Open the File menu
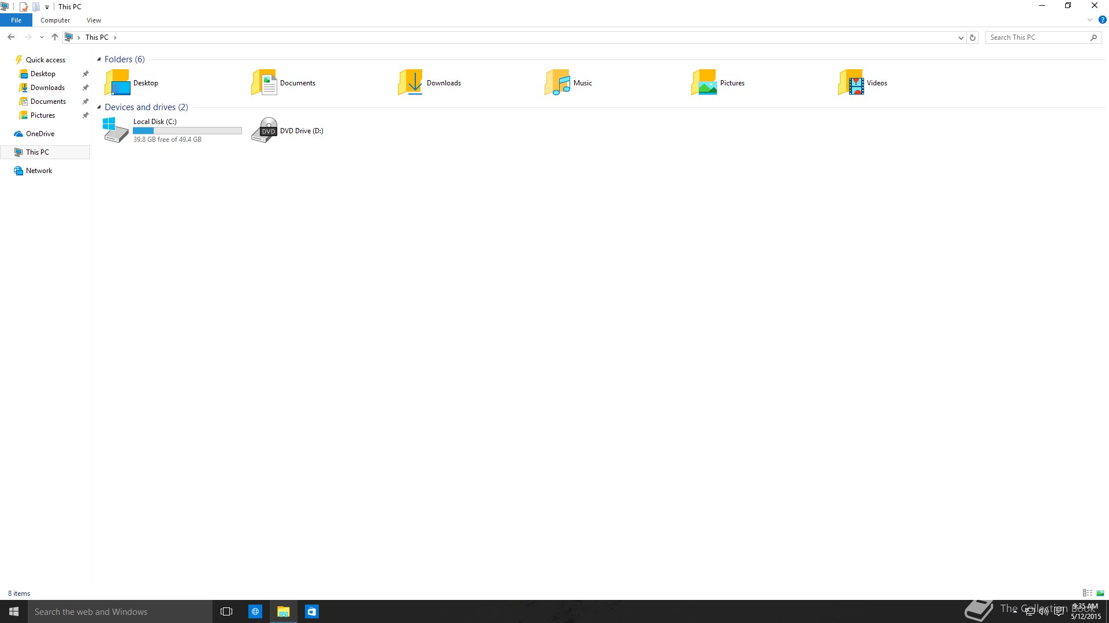 [16, 20]
